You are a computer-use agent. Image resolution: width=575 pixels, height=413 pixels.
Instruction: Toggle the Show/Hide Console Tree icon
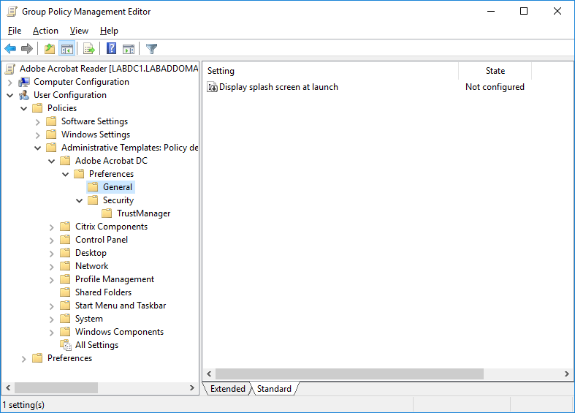click(66, 49)
